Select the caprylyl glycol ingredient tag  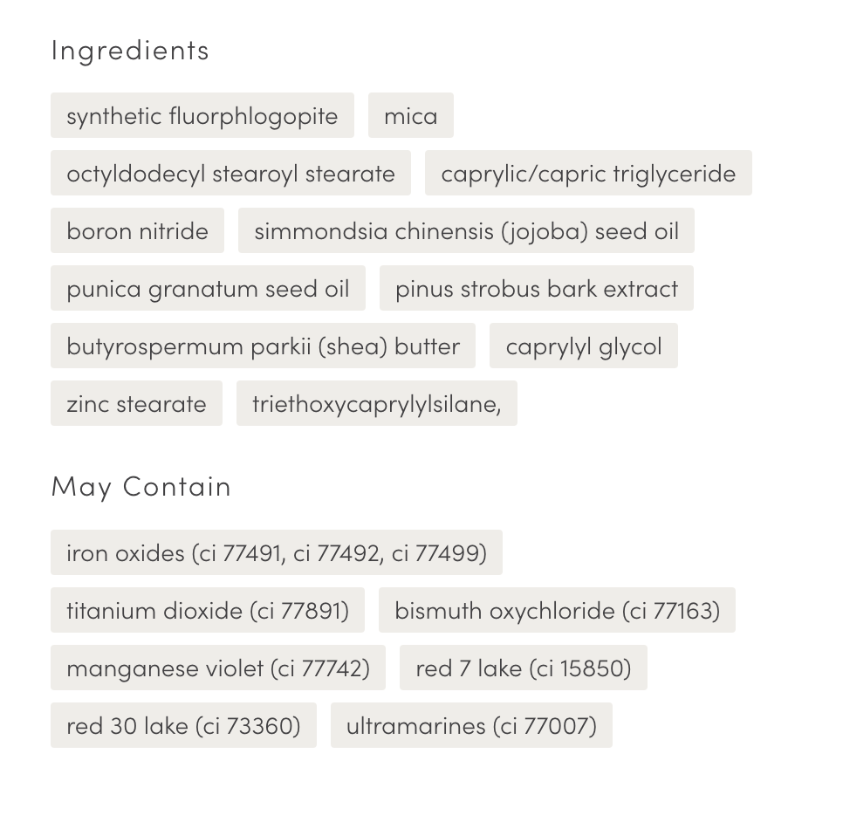(x=584, y=346)
